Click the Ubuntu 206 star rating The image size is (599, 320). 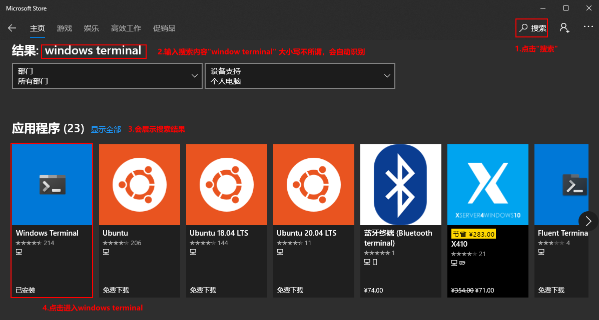(122, 243)
